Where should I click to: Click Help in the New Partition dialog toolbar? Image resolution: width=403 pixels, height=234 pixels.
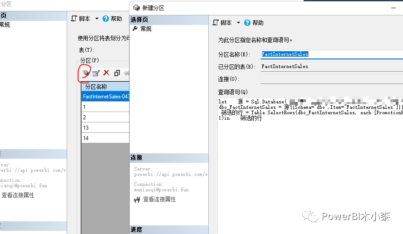(x=254, y=23)
